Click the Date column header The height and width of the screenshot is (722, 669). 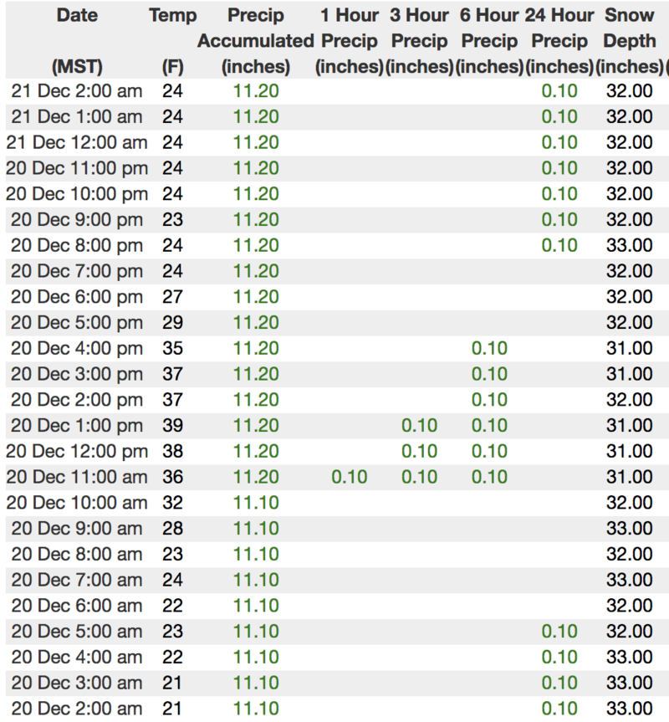(x=77, y=15)
